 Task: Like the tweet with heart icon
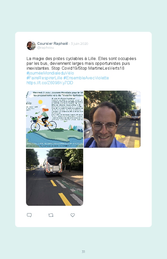click(73, 215)
